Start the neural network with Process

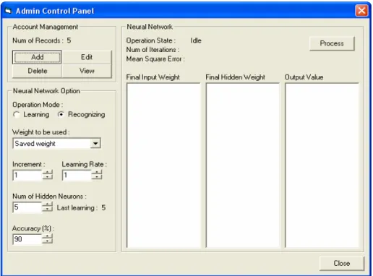pos(332,43)
